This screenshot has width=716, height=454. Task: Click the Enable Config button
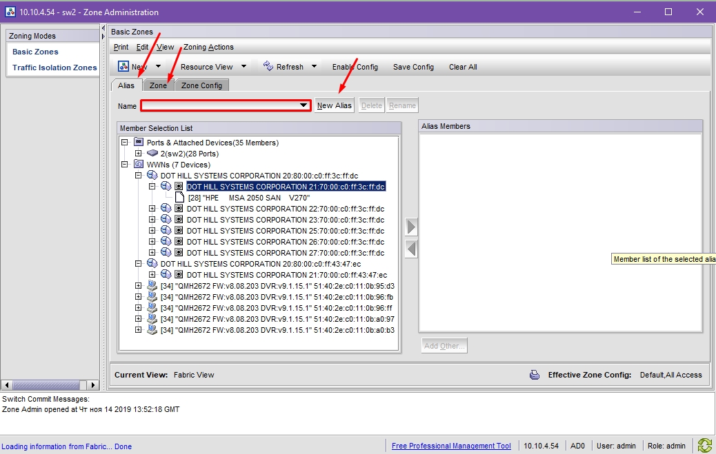[x=355, y=67]
